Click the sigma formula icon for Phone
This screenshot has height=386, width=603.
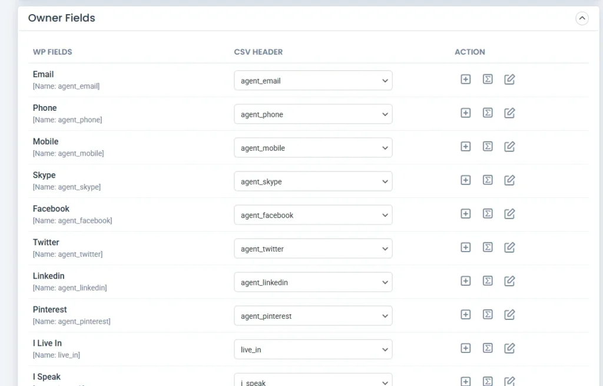pos(488,113)
